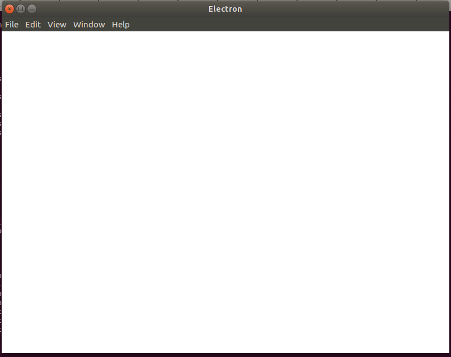This screenshot has height=357, width=451.
Task: Click the Electron title bar text
Action: pos(225,9)
